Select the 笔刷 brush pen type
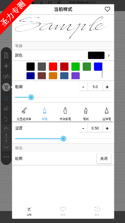The width and height of the screenshot is (125, 223). 86,114
